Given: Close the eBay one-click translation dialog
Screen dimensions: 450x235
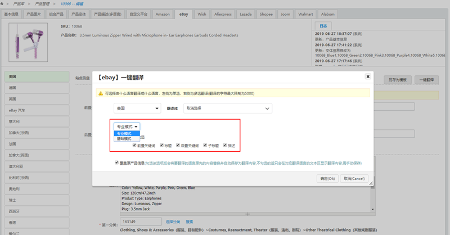Looking at the screenshot, I should [x=368, y=76].
